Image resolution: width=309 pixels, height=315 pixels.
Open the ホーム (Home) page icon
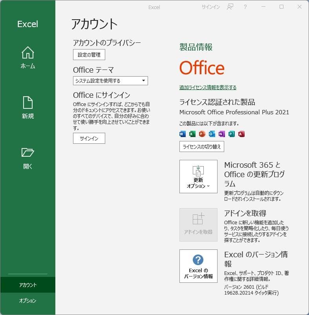[x=28, y=53]
